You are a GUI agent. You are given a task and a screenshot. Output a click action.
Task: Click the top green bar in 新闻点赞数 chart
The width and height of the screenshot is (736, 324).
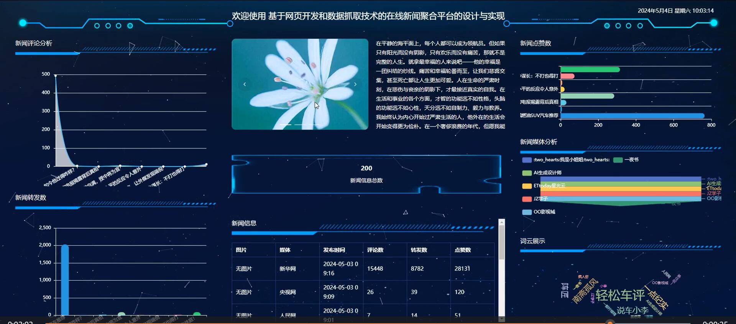(590, 69)
